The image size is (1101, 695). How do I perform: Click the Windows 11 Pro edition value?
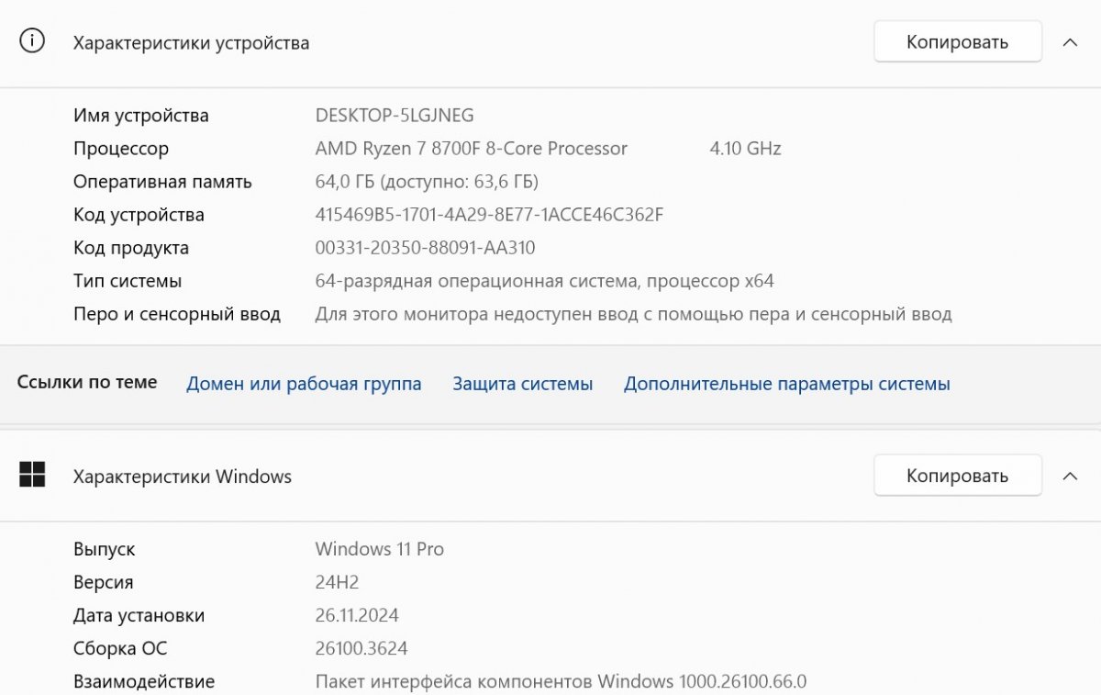point(379,548)
